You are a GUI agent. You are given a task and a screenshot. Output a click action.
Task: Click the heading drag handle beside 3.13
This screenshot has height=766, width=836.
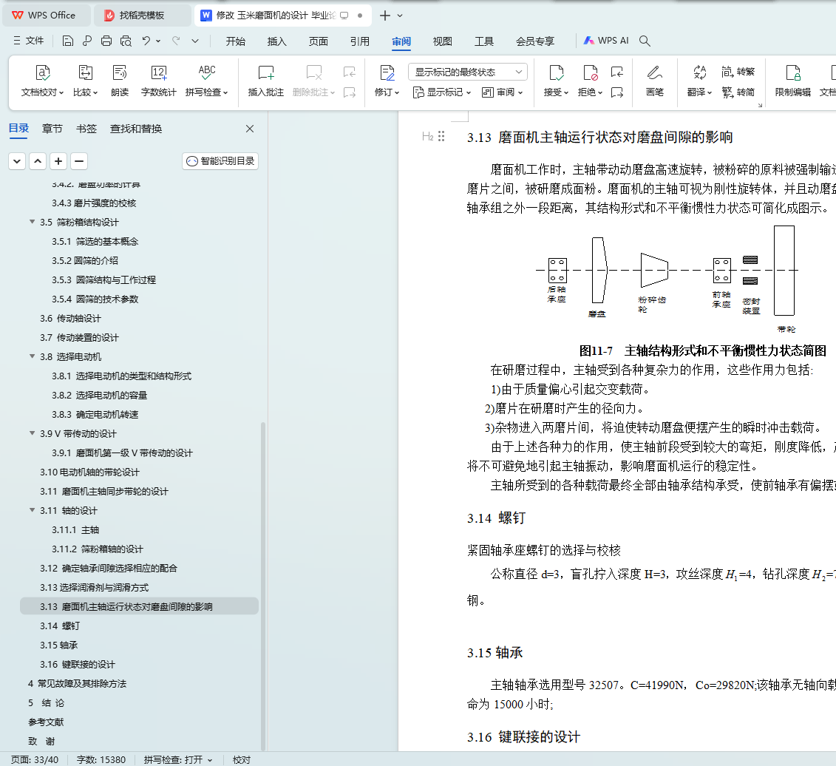(x=441, y=137)
